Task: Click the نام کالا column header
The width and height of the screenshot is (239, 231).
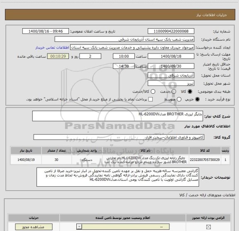Action: 146,151
